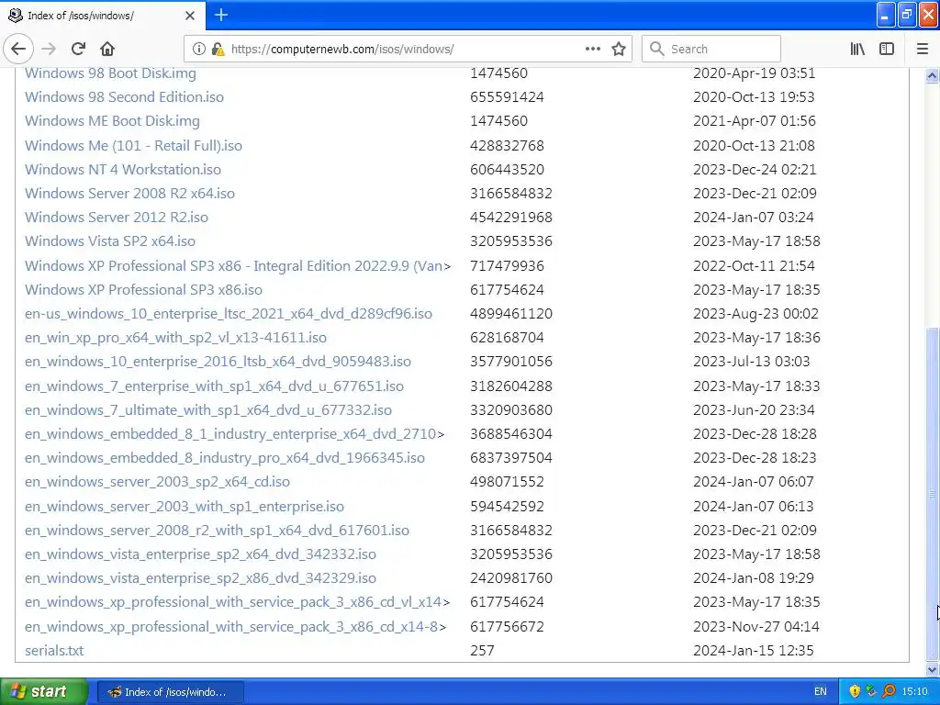Select Firefox taskbar button Index of /isos/windo...

tap(170, 692)
